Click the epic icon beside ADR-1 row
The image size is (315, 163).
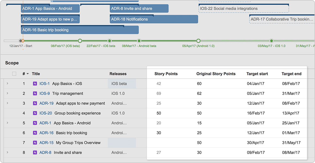coord(35,123)
